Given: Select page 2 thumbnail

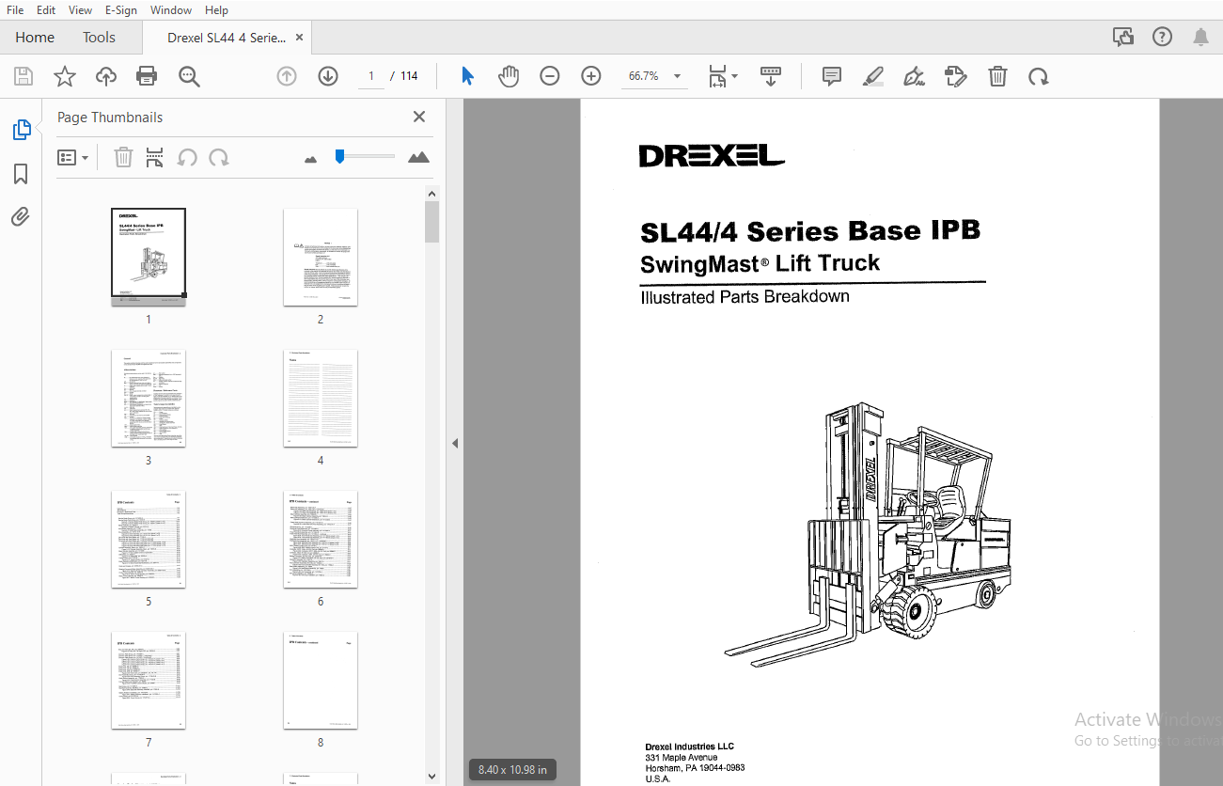Looking at the screenshot, I should 321,257.
